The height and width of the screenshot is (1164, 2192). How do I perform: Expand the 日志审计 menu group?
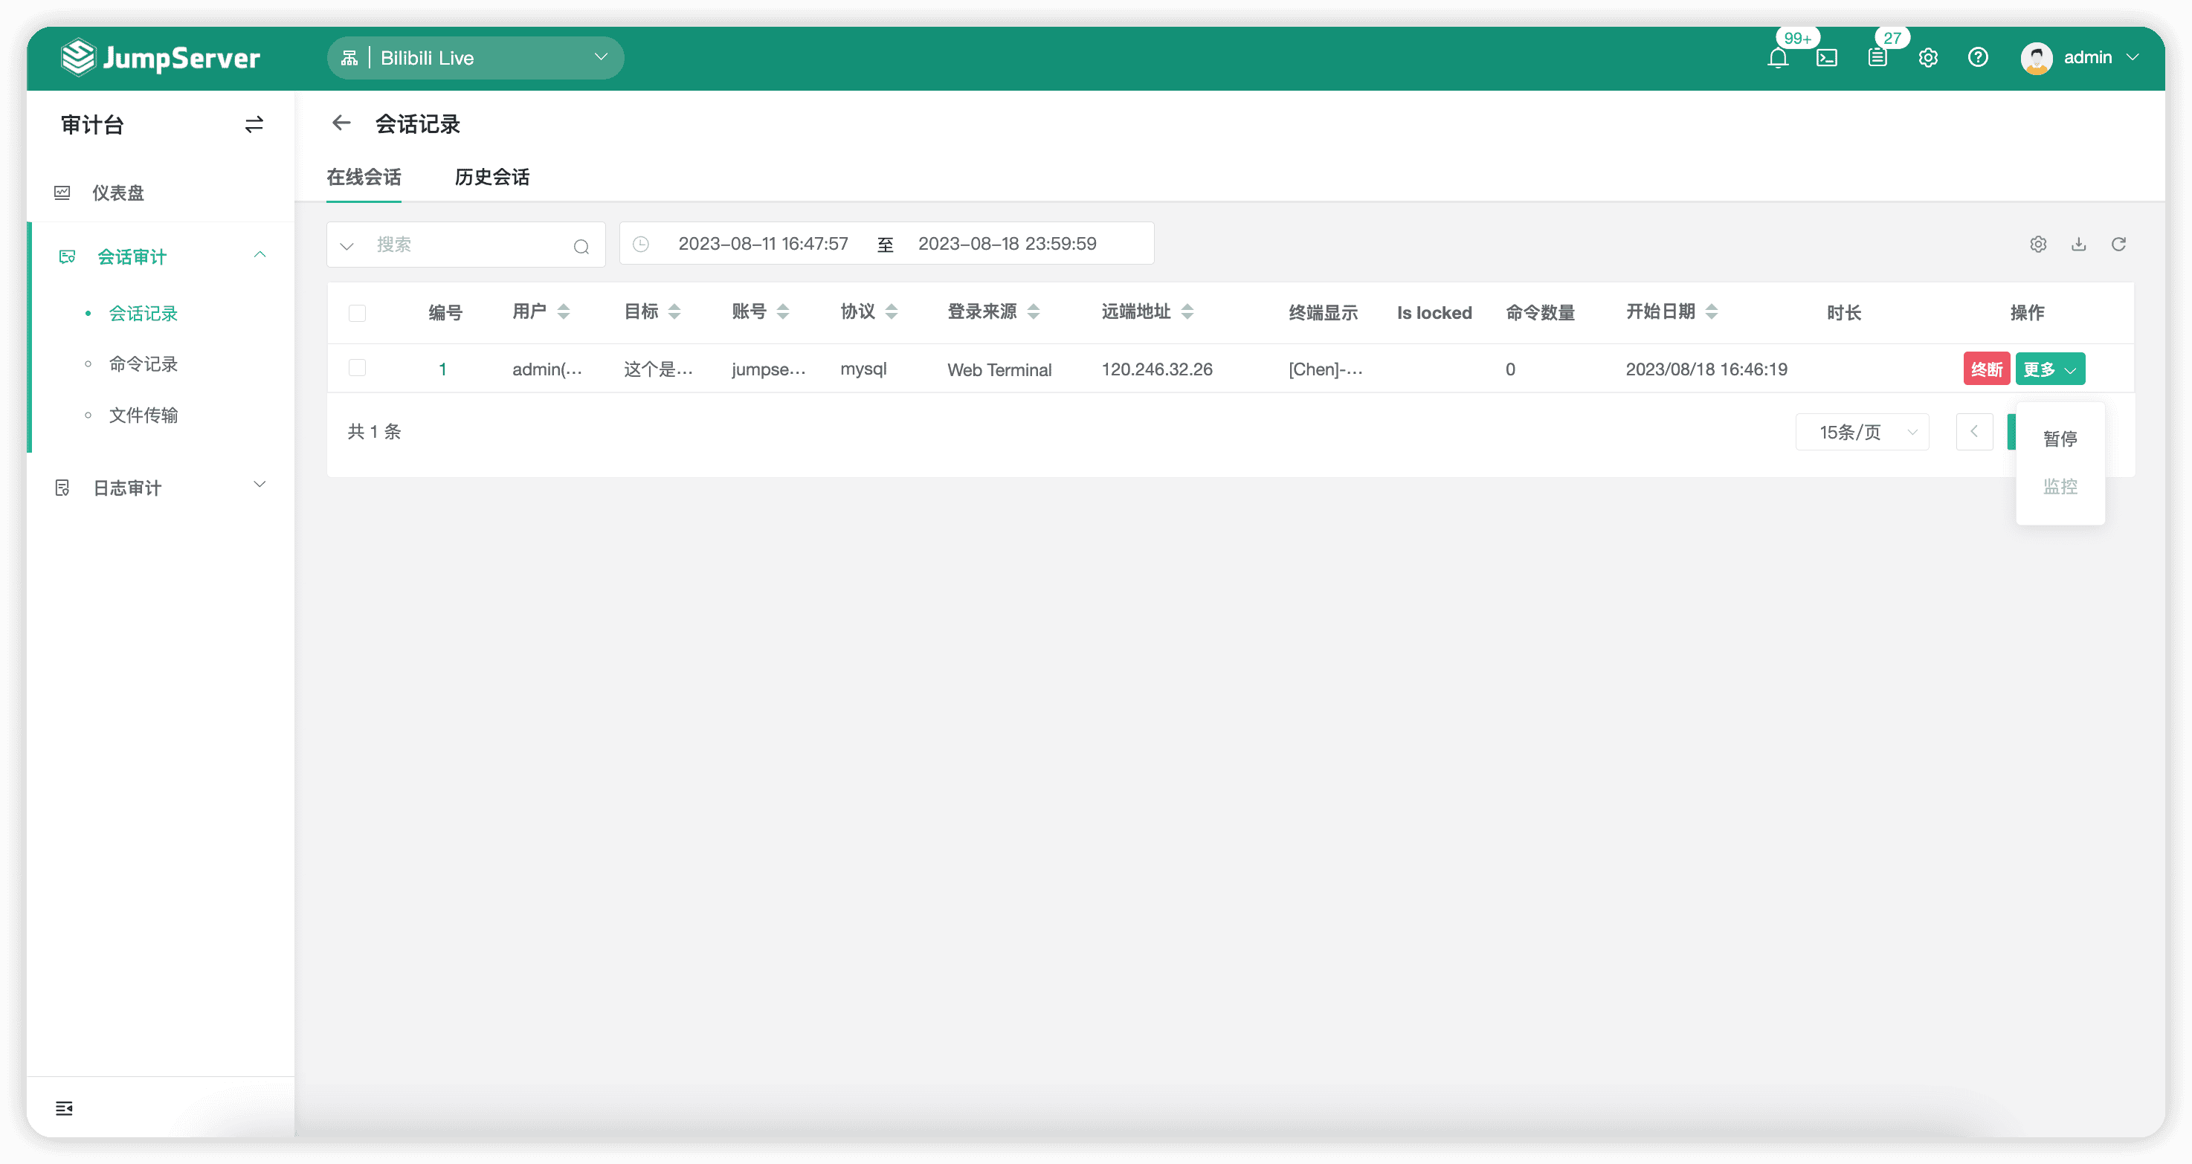click(x=260, y=485)
